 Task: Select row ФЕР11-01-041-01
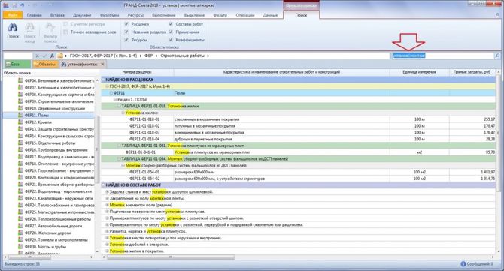[x=298, y=152]
